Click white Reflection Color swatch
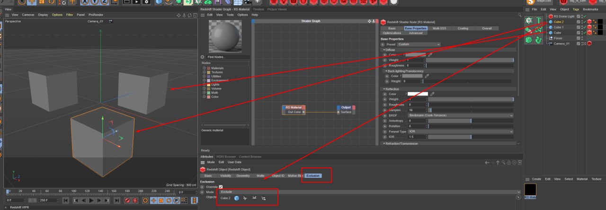Screen dimensions: 606x210 click(418, 94)
